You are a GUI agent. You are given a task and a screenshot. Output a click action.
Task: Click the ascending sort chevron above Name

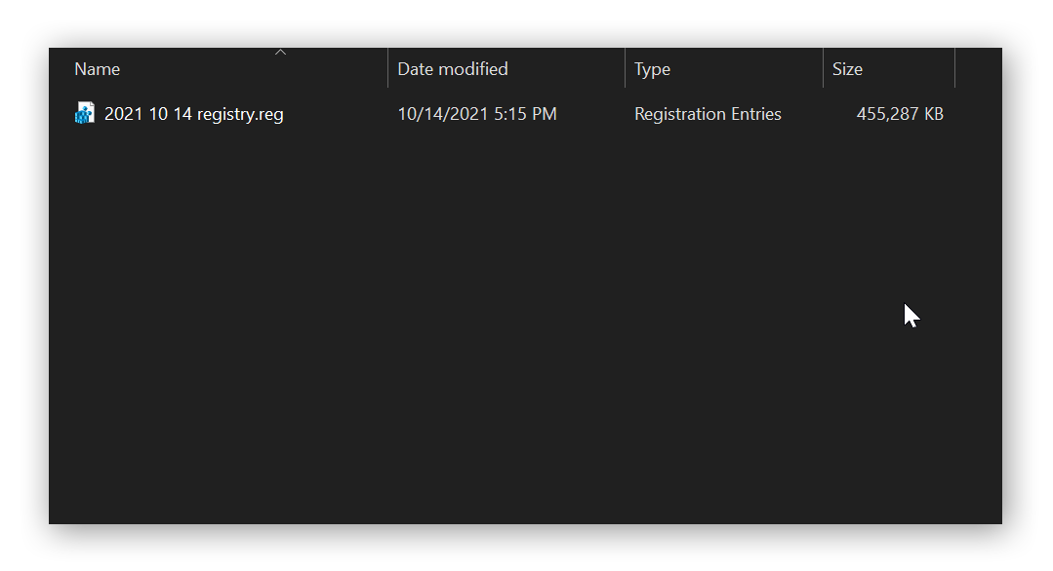(280, 52)
